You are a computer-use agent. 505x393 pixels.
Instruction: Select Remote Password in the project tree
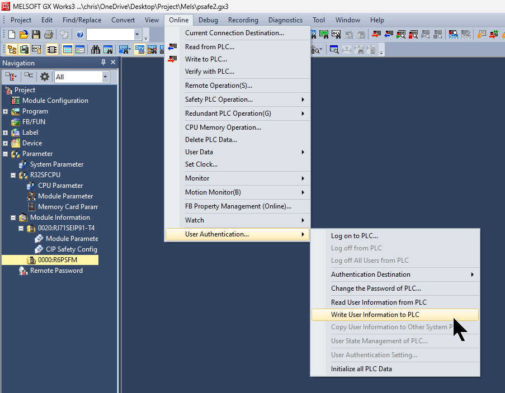[x=56, y=271]
